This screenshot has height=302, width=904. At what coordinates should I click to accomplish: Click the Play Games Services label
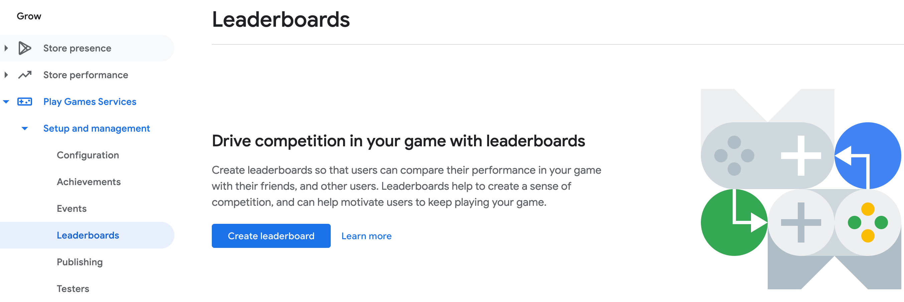coord(90,102)
